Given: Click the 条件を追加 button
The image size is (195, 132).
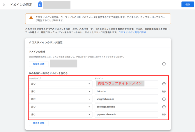Looking at the screenshot, I should [x=39, y=123].
